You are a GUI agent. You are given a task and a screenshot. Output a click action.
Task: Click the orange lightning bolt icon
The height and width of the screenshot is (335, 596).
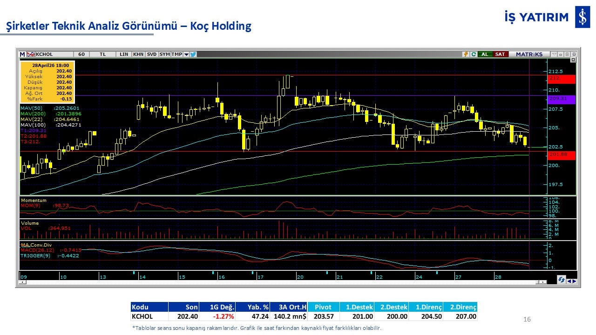coord(466,54)
